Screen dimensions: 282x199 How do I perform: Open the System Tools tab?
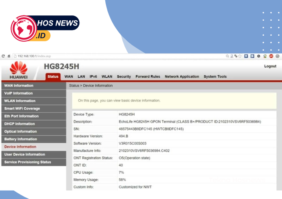point(215,77)
